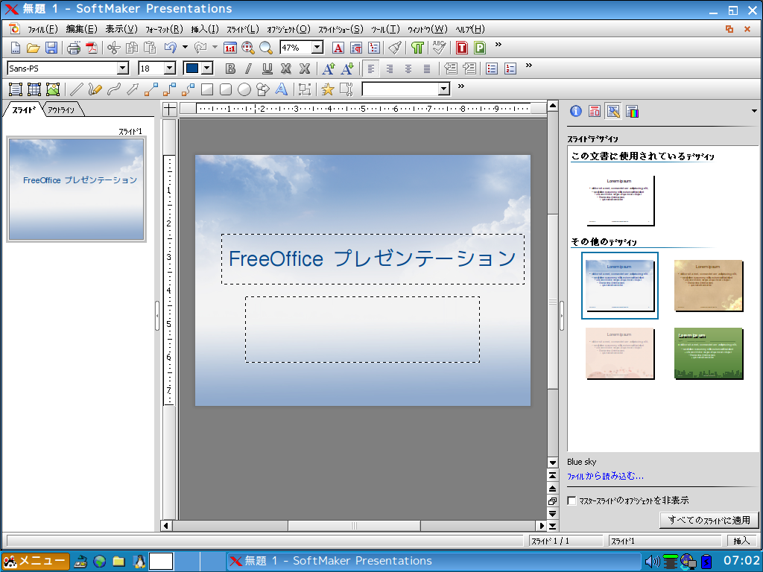This screenshot has height=572, width=763.
Task: Justify paragraph text
Action: 427,69
